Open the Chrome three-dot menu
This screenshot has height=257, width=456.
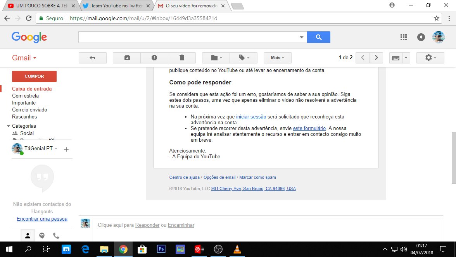(449, 18)
